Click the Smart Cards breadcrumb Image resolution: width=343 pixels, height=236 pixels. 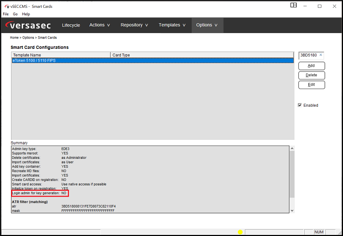[47, 38]
